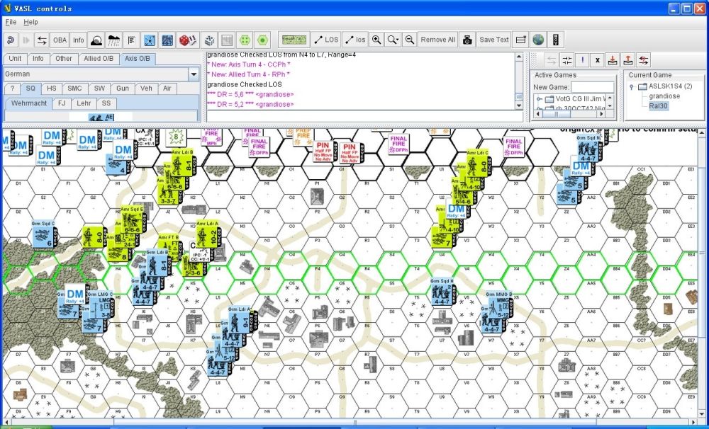Click the gray grid toolbar icon
This screenshot has width=709, height=429.
227,40
